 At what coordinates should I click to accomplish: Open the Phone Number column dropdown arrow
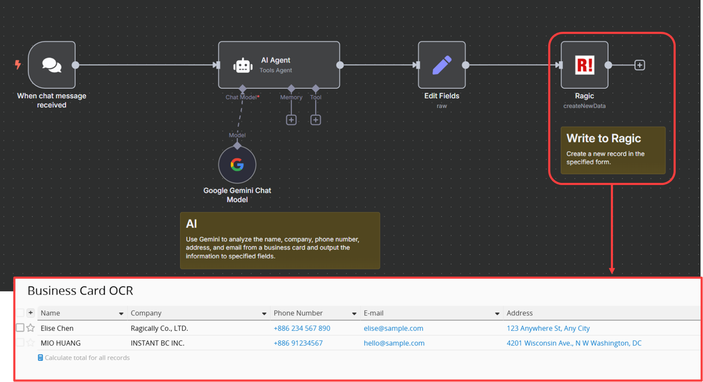pyautogui.click(x=354, y=314)
